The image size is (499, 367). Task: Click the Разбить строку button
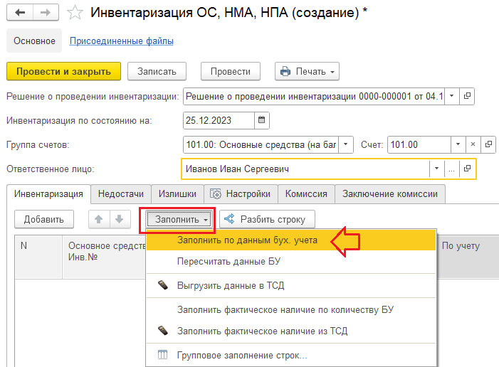pos(268,220)
